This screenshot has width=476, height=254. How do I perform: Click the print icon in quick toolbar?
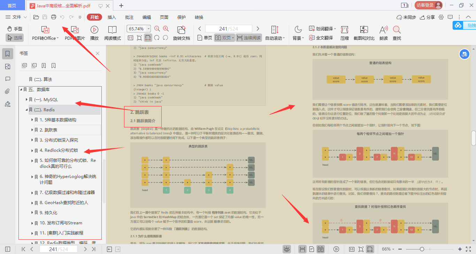point(54,17)
